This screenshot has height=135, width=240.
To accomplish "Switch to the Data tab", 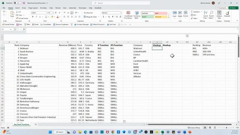I will (x=51, y=8).
